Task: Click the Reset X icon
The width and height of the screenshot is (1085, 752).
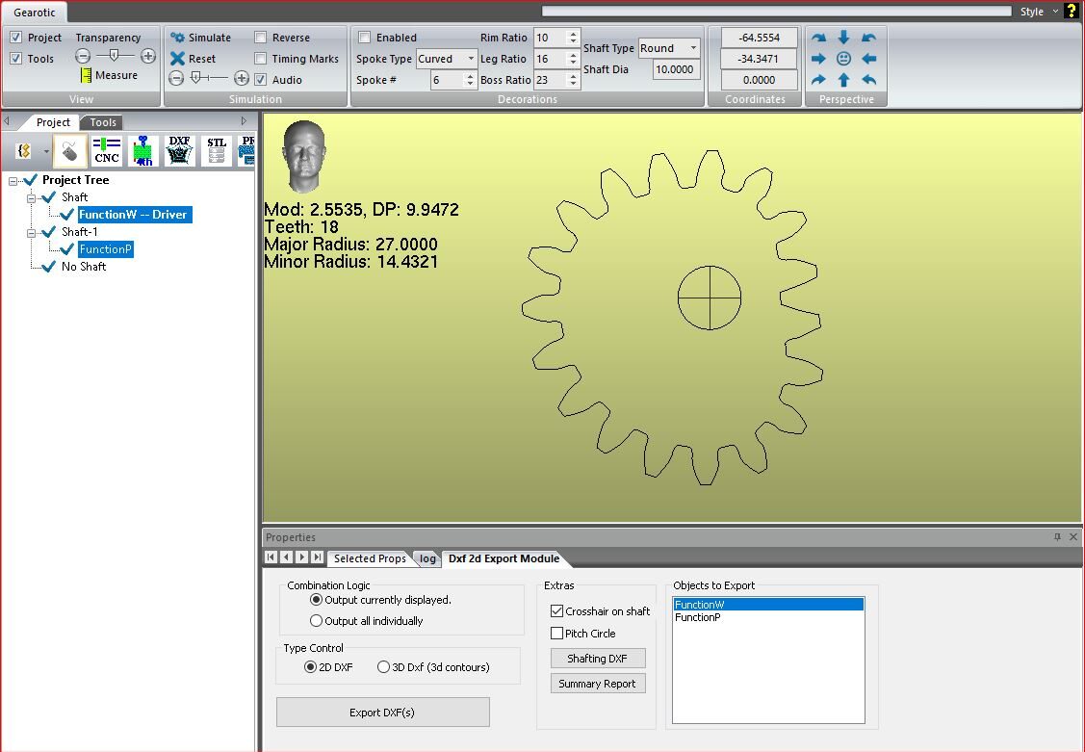Action: (x=178, y=59)
